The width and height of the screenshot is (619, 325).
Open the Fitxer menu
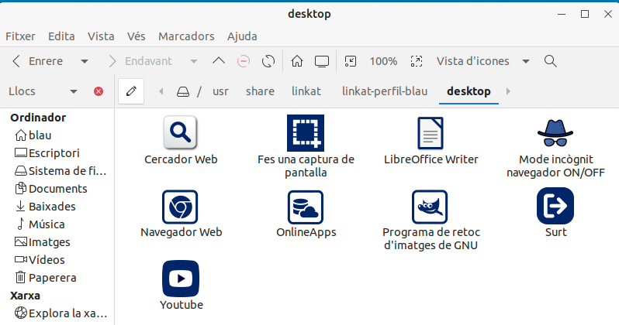click(20, 36)
